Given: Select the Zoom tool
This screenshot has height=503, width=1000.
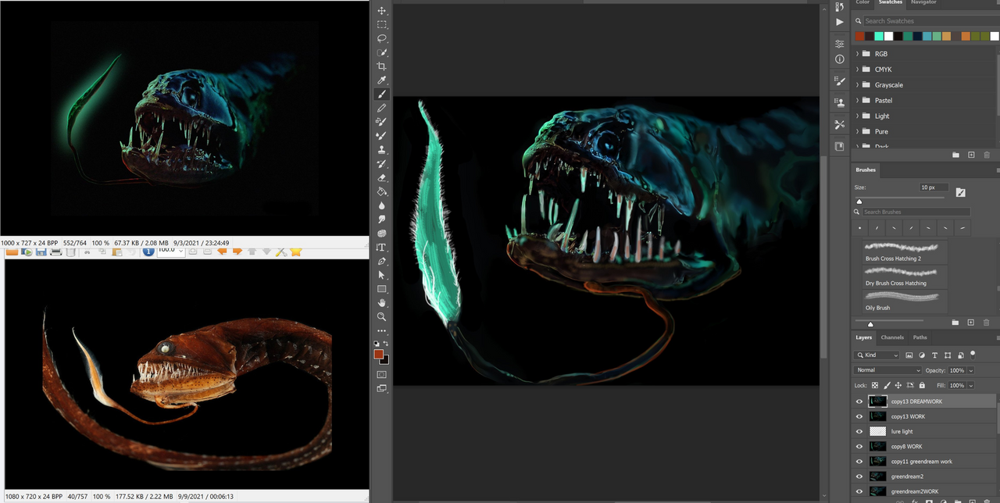Looking at the screenshot, I should pos(382,316).
